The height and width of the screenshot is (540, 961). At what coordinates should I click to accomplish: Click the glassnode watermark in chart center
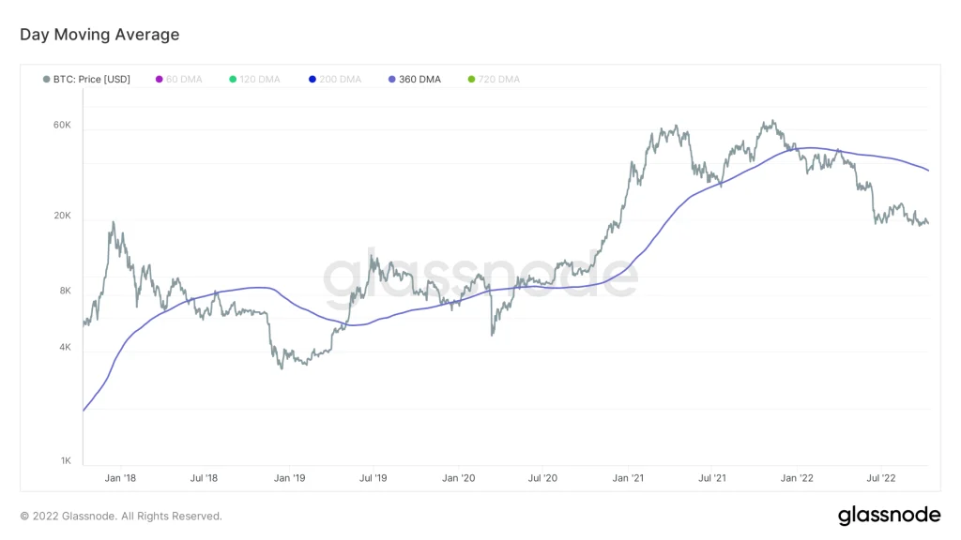(x=480, y=277)
